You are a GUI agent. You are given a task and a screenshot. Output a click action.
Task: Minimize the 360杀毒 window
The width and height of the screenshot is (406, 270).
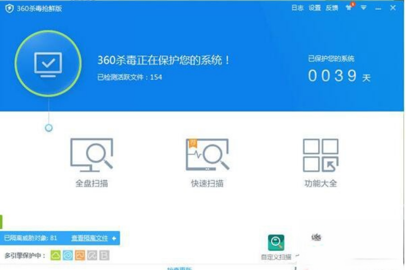[x=378, y=9]
